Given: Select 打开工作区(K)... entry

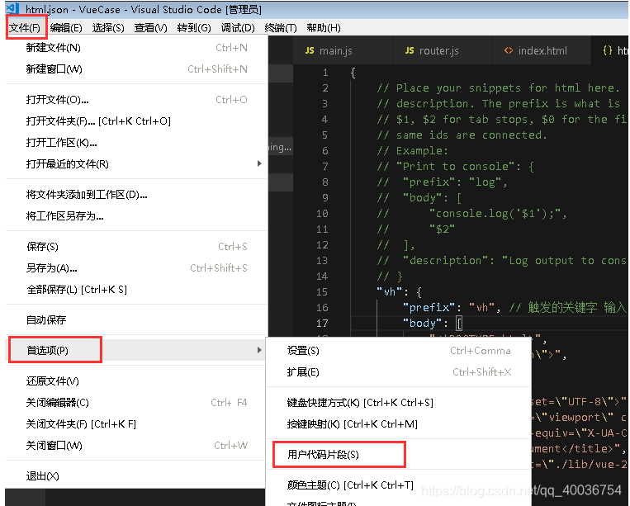Looking at the screenshot, I should [x=136, y=143].
